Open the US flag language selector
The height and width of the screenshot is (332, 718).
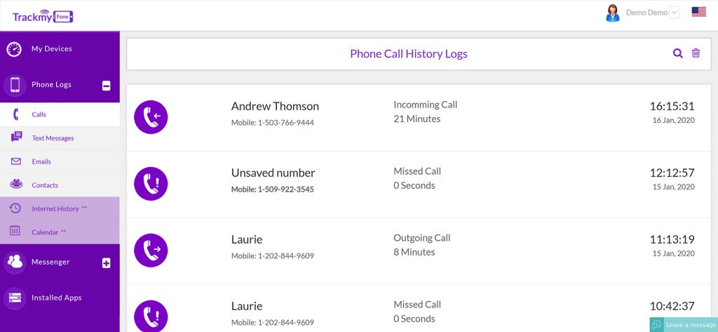(x=699, y=13)
